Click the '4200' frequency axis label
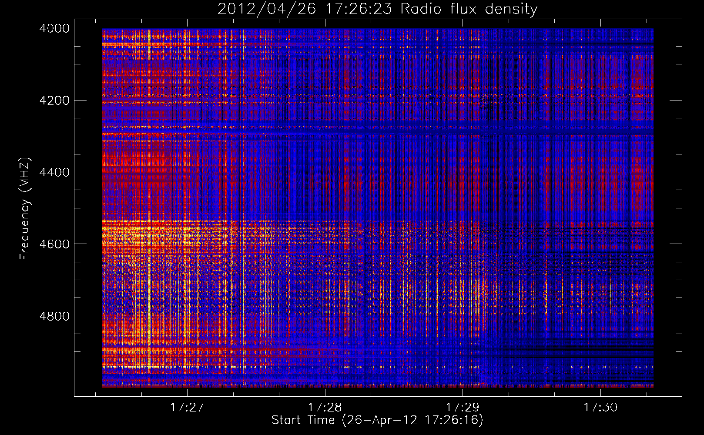 pyautogui.click(x=54, y=100)
